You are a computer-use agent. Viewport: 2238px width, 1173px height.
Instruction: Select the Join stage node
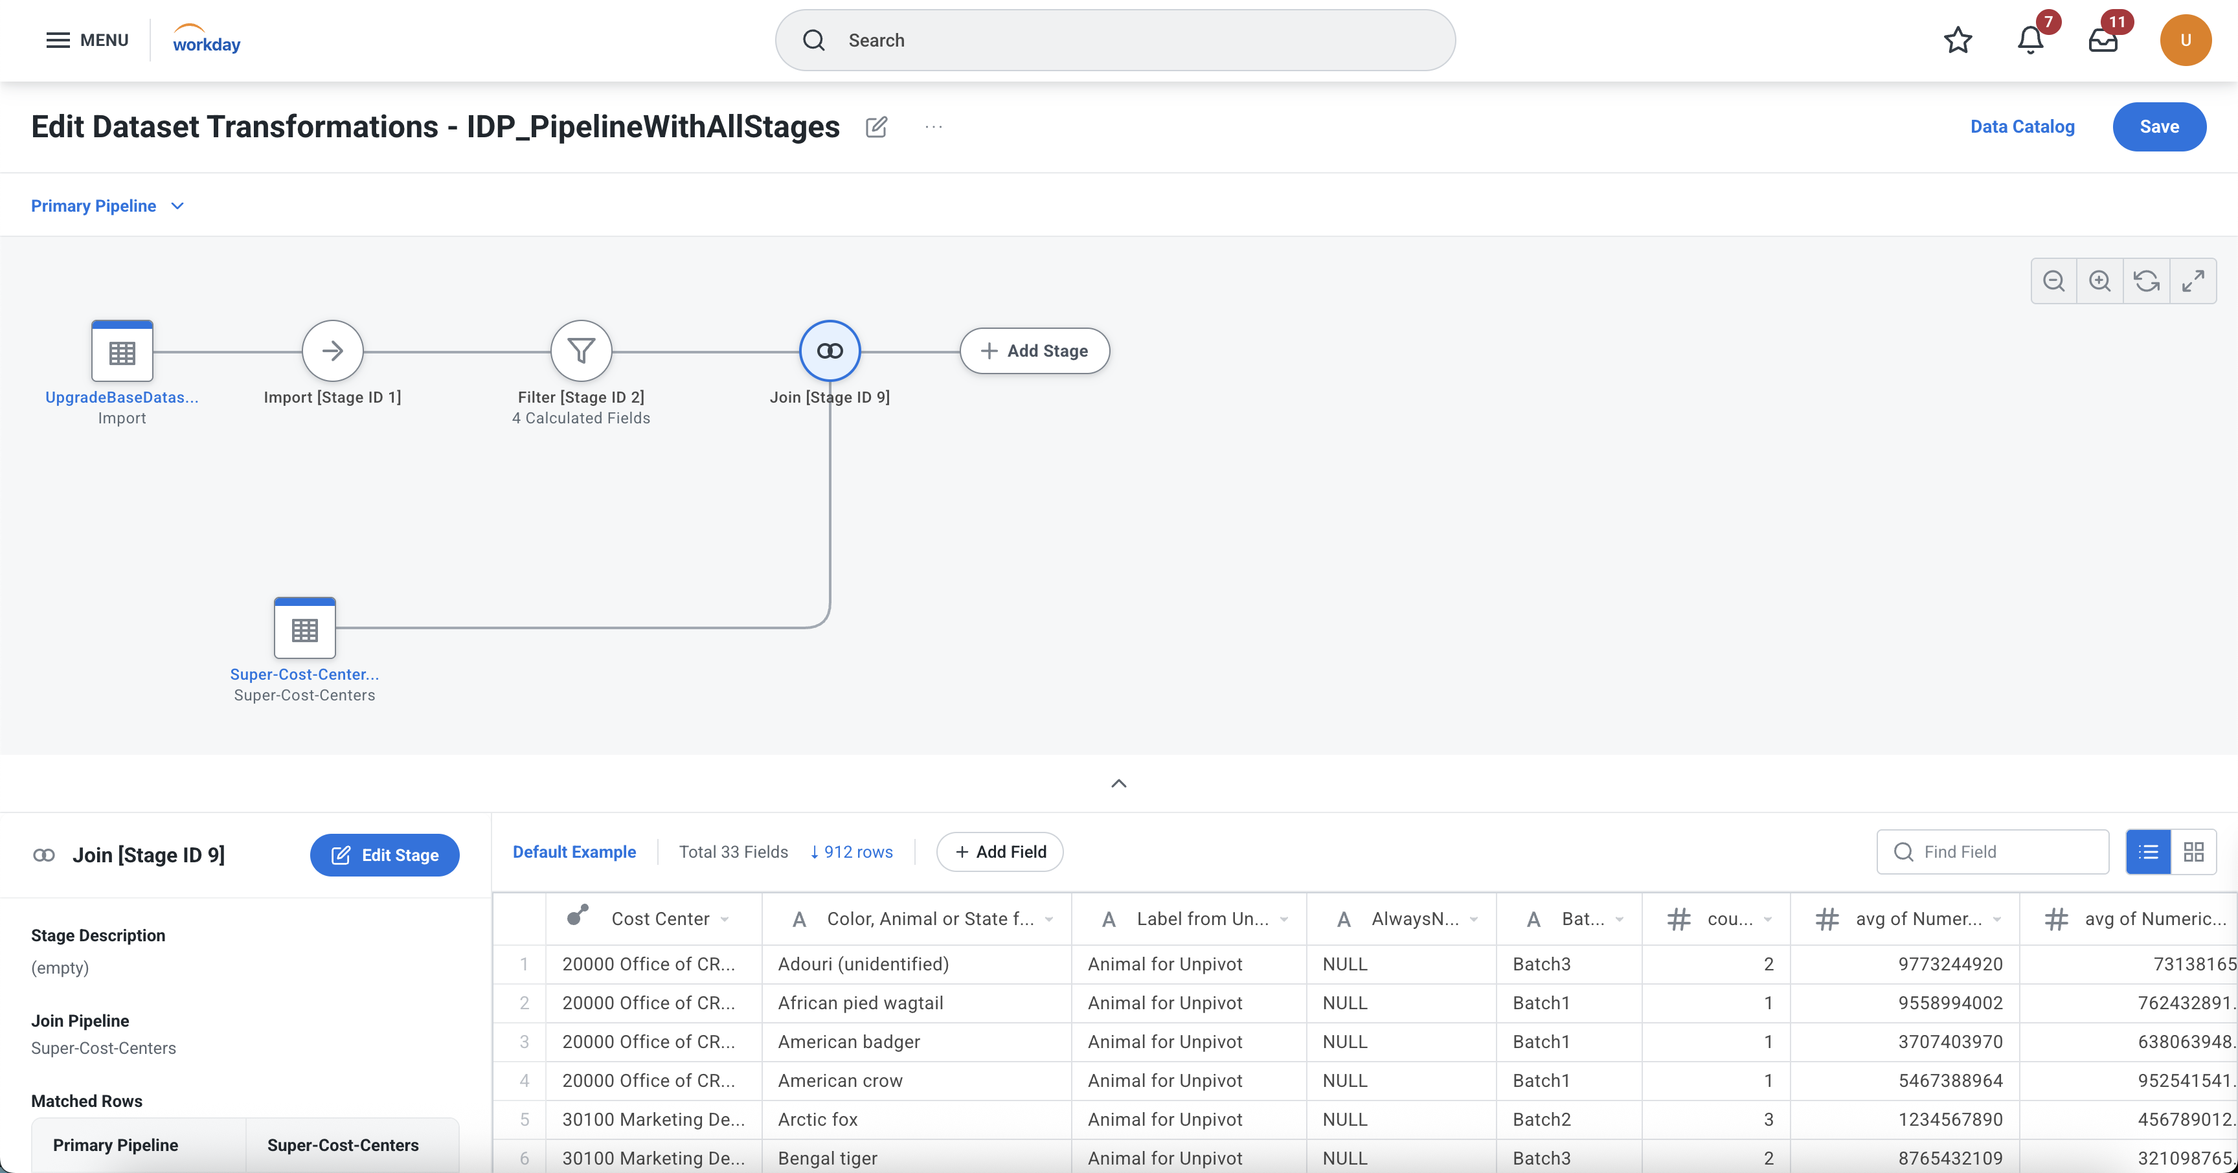[x=830, y=351]
